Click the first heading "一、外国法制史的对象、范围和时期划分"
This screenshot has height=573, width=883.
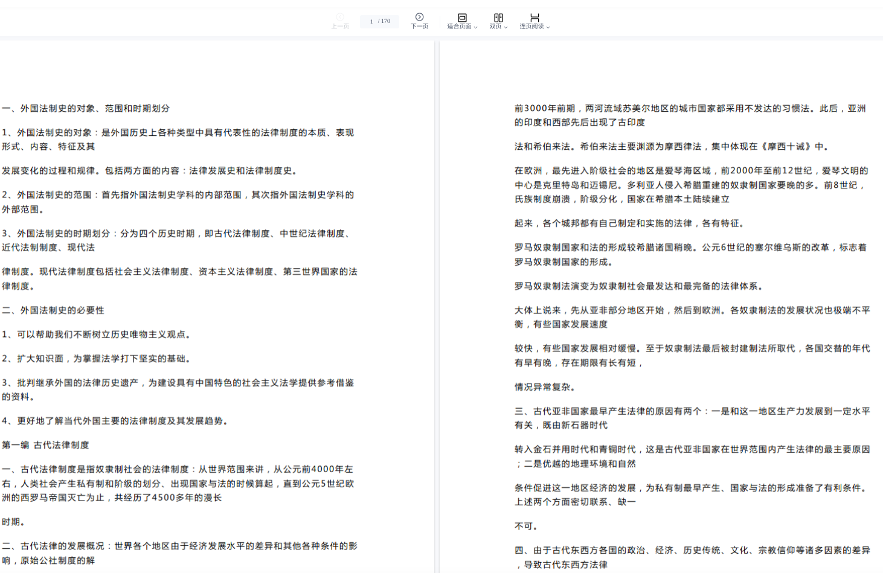(x=86, y=109)
